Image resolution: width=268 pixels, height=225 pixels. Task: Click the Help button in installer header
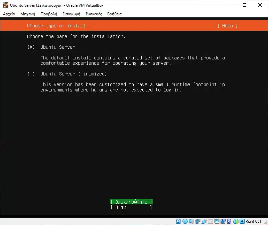click(228, 26)
